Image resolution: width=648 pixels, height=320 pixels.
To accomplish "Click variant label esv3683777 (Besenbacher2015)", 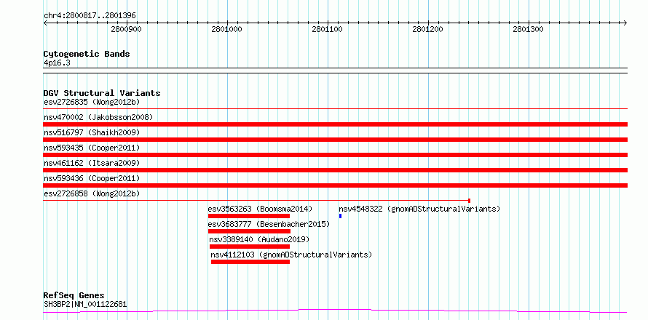I will [269, 224].
